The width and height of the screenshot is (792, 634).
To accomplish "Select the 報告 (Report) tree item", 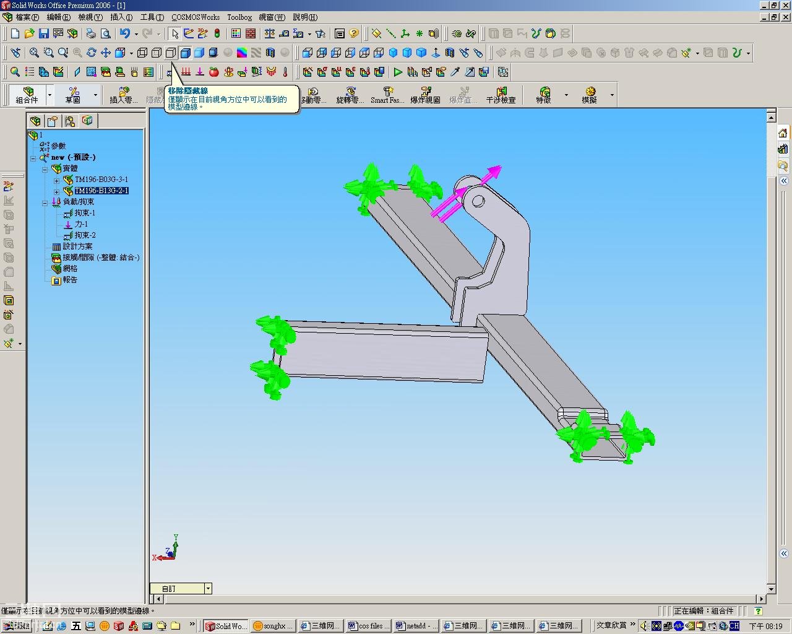I will coord(65,280).
